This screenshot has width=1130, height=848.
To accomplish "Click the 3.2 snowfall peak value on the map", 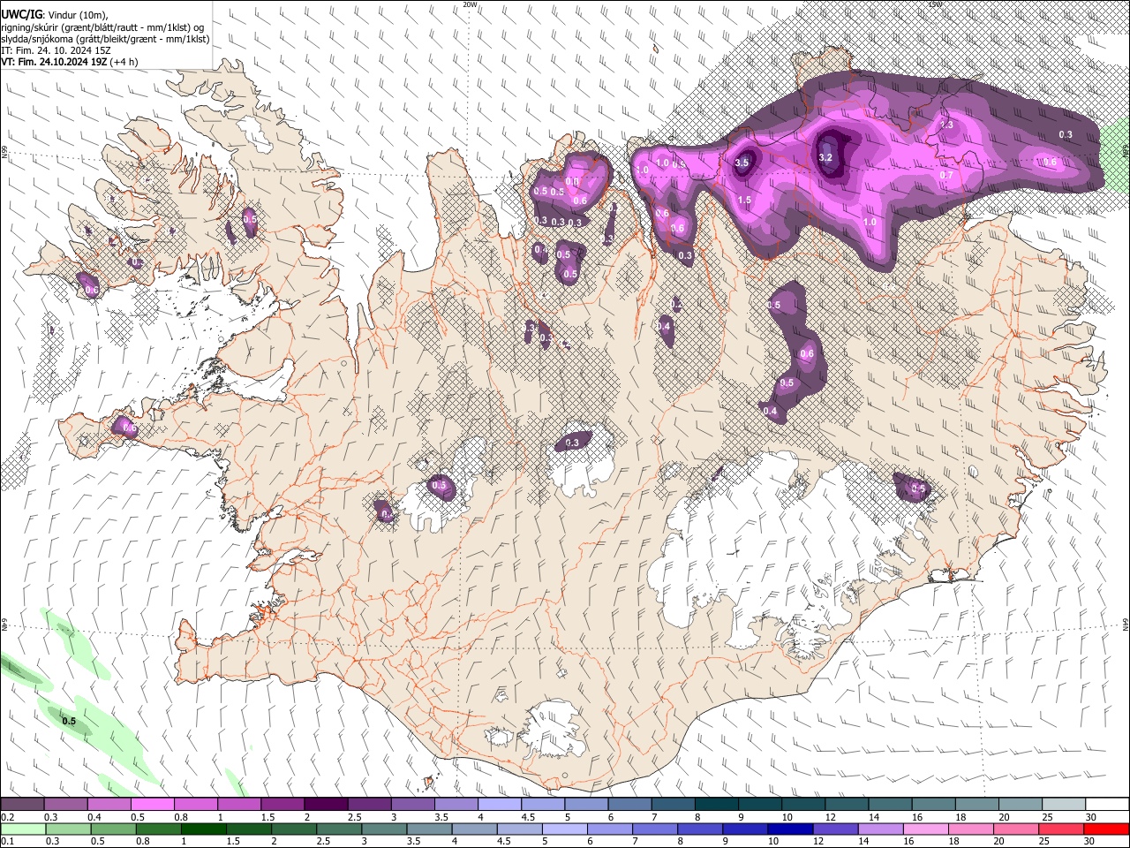I will [x=825, y=157].
